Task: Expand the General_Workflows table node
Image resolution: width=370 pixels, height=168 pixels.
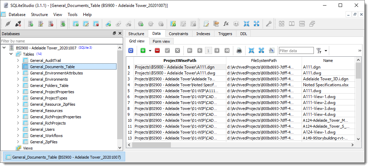Action: point(18,136)
